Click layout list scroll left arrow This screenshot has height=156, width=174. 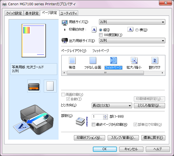pyautogui.click(x=64, y=73)
